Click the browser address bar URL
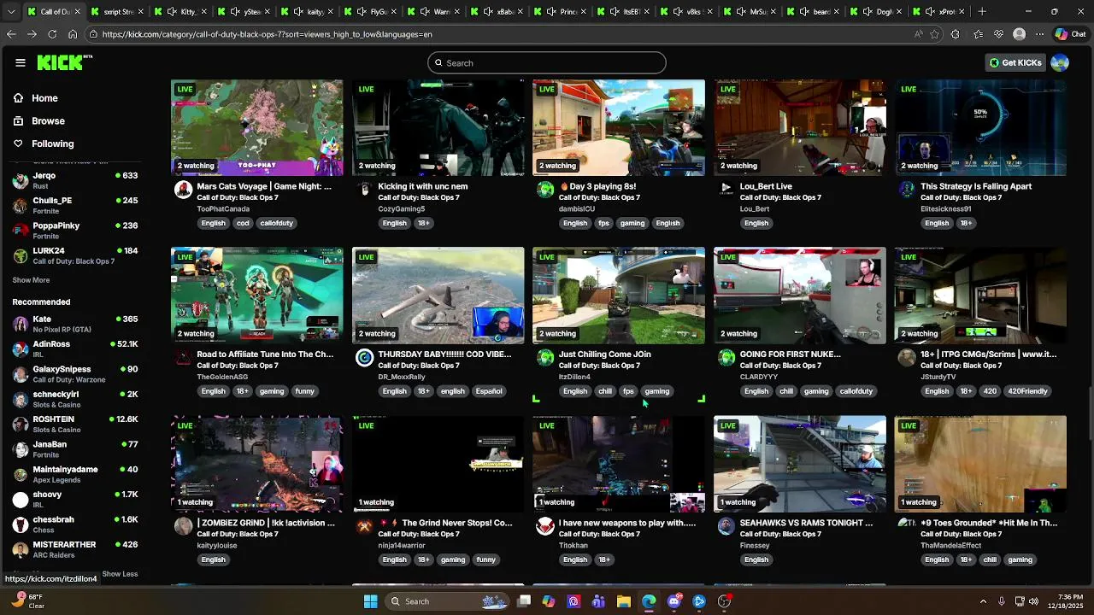The width and height of the screenshot is (1094, 615). click(x=267, y=34)
